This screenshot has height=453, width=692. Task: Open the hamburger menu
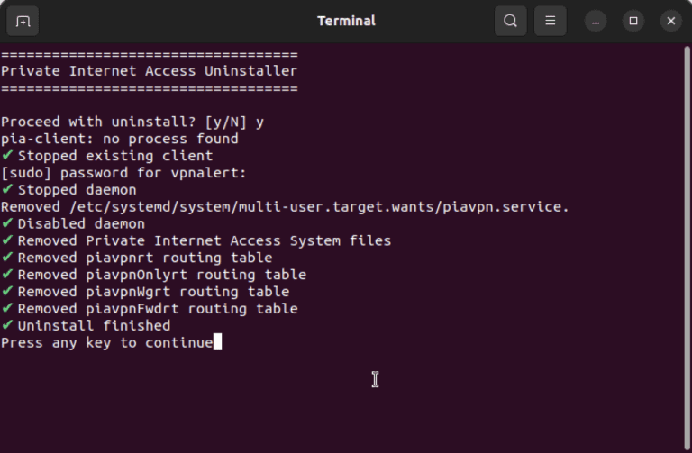point(550,21)
